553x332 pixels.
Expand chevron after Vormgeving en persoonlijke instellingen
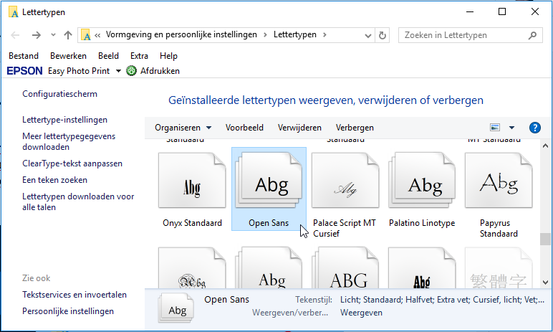click(x=265, y=34)
